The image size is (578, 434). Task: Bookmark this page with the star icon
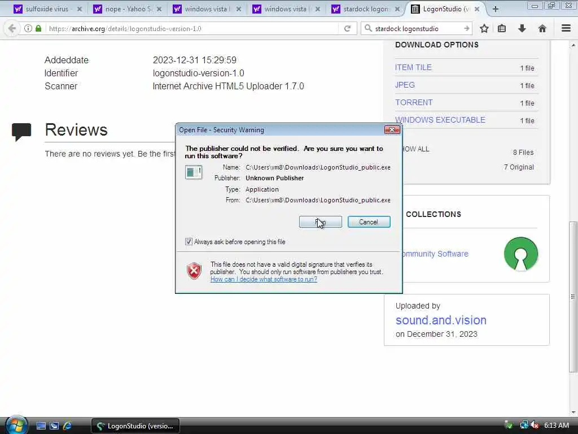coord(484,28)
